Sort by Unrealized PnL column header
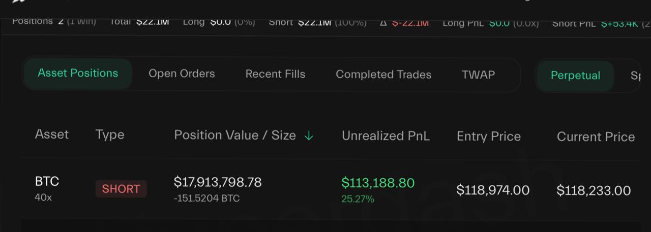Viewport: 651px width, 232px height. pos(386,136)
